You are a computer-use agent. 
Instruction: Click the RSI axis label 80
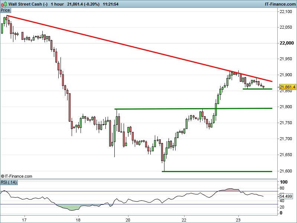click(x=282, y=188)
